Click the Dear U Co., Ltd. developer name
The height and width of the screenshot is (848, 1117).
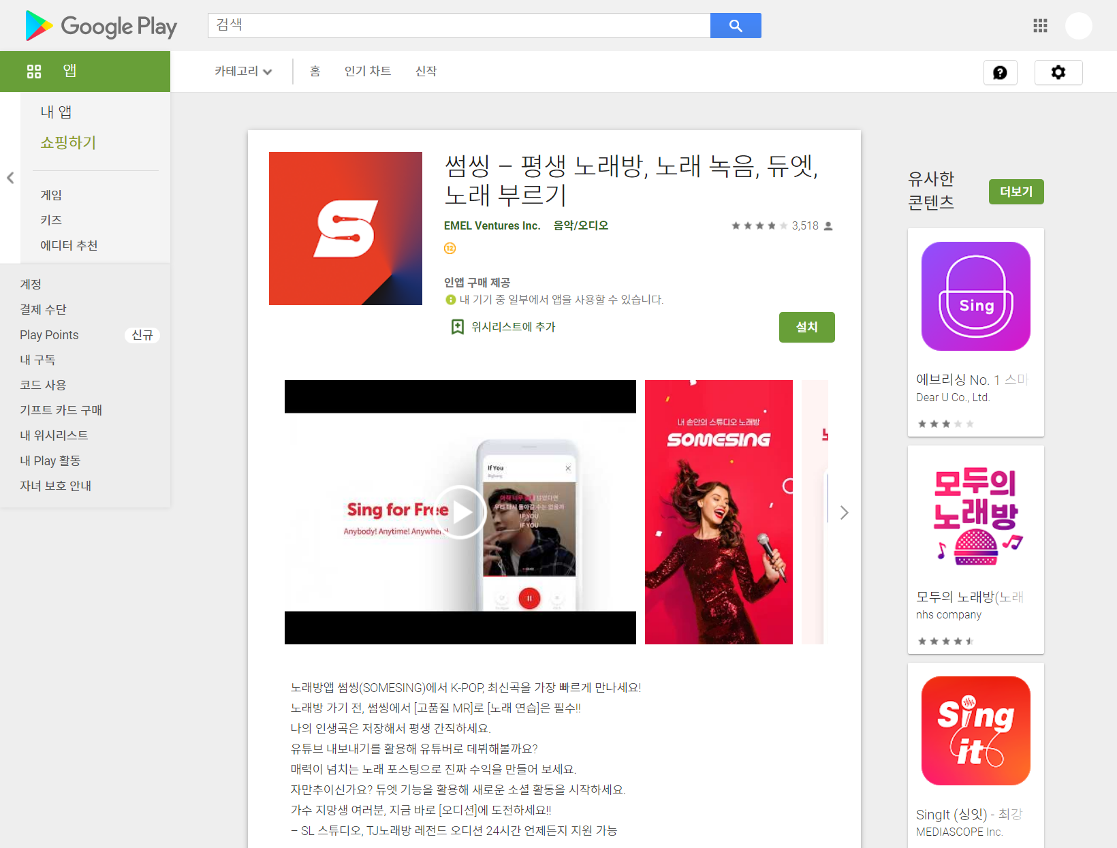tap(953, 397)
